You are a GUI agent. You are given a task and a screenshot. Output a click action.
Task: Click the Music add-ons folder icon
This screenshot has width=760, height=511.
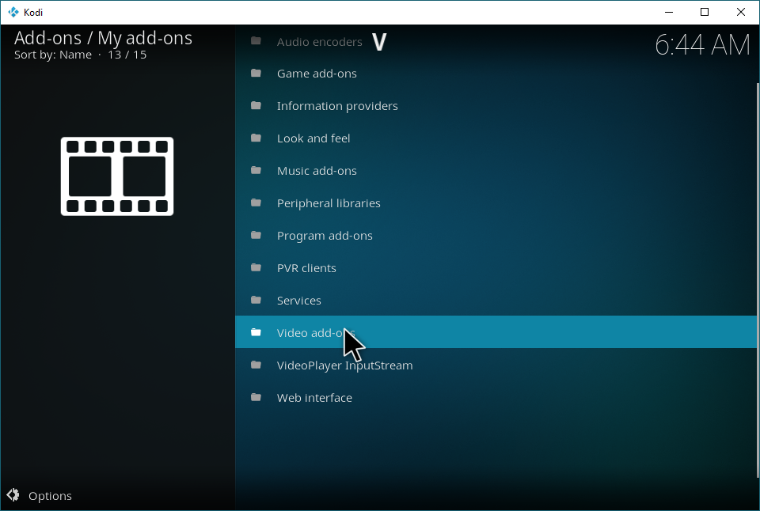256,171
